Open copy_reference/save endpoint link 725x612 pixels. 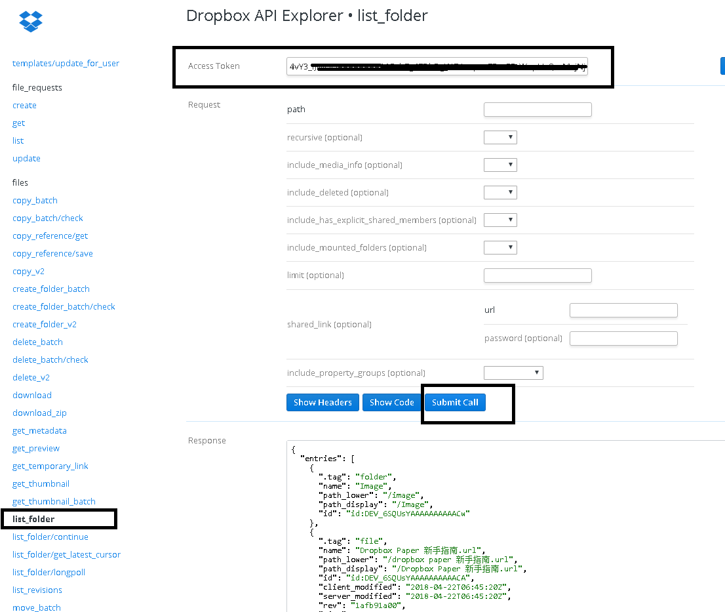click(x=52, y=253)
